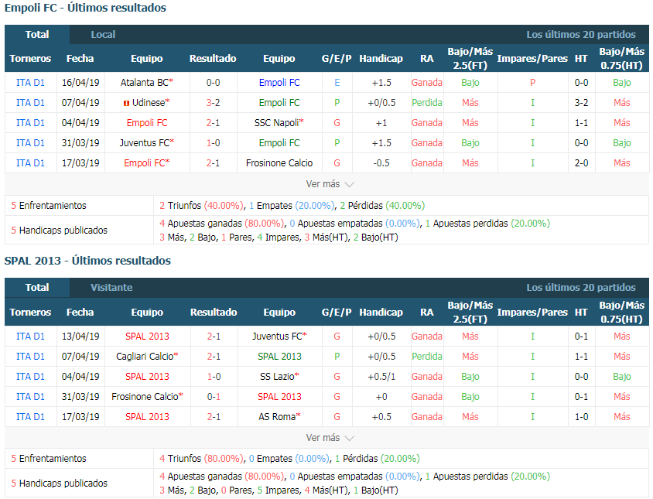Select the Total tab under SPAL 2013 results
653x499 pixels.
point(37,287)
